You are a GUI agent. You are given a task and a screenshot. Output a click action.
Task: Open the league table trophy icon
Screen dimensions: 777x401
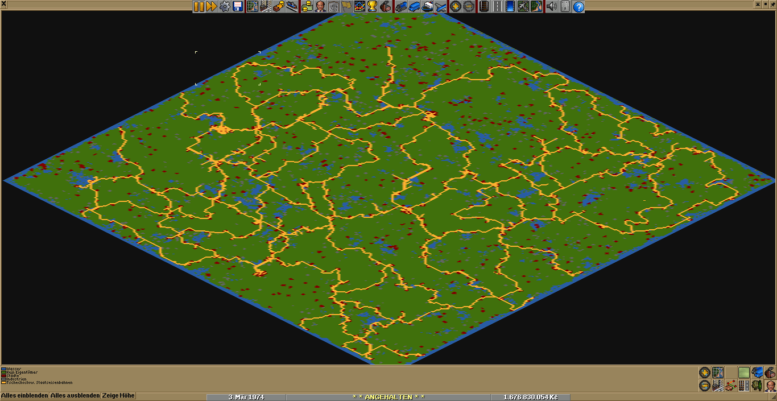[x=372, y=6]
